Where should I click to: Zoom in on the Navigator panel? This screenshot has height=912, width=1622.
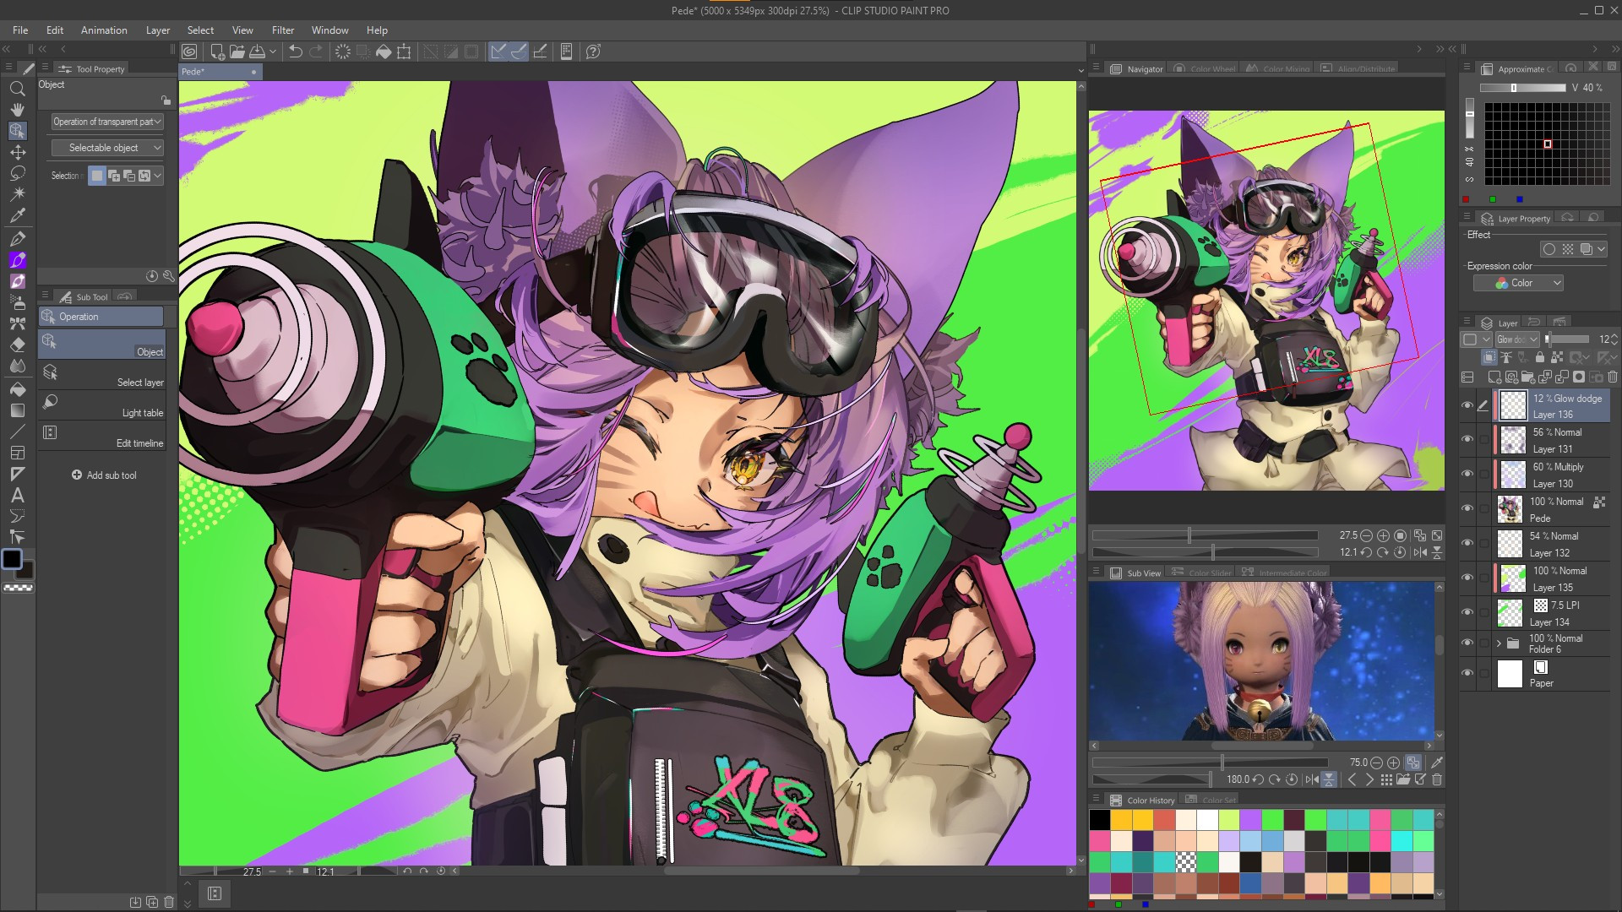click(x=1383, y=535)
